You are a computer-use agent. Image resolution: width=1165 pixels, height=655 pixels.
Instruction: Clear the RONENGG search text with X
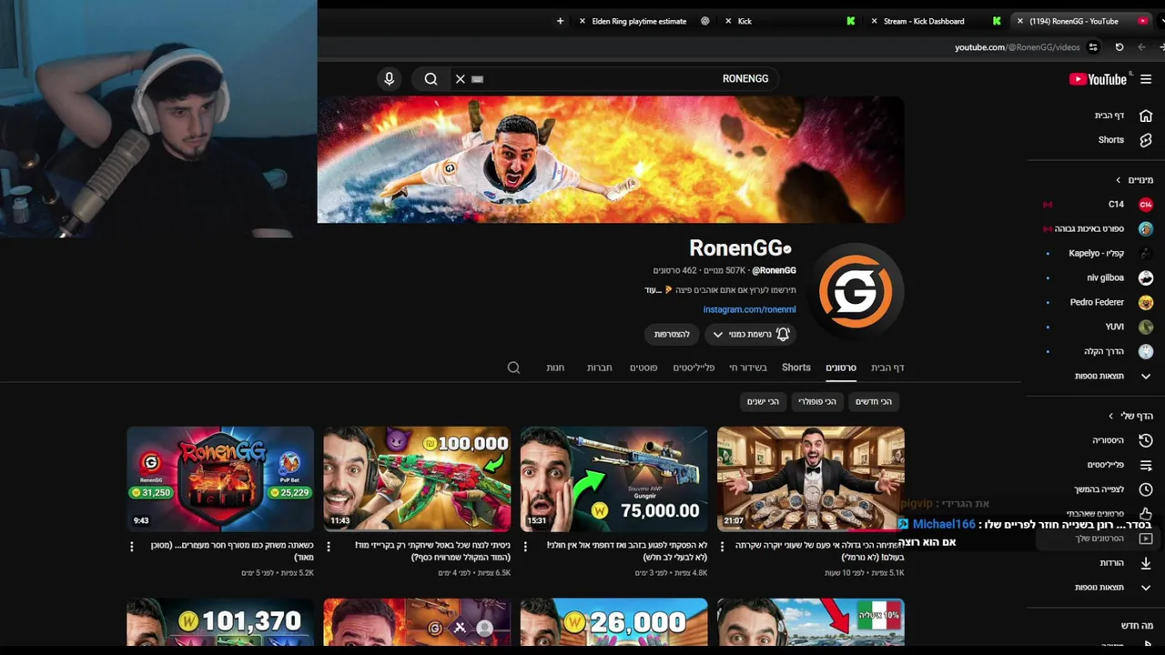(x=461, y=79)
